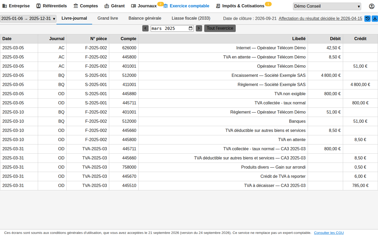Open the Liasse fiscale (2033) tab
The image size is (378, 236).
191,18
